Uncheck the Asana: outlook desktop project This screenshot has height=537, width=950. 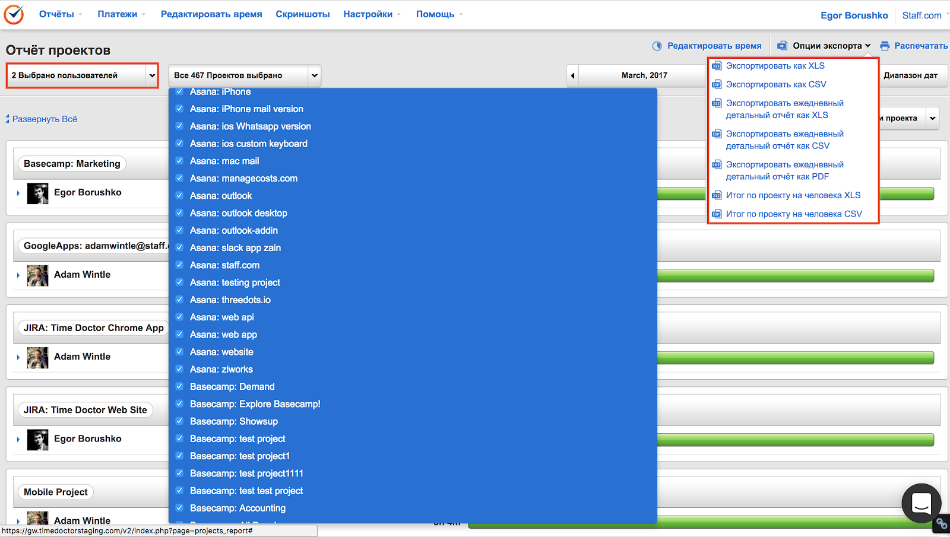[x=179, y=213]
